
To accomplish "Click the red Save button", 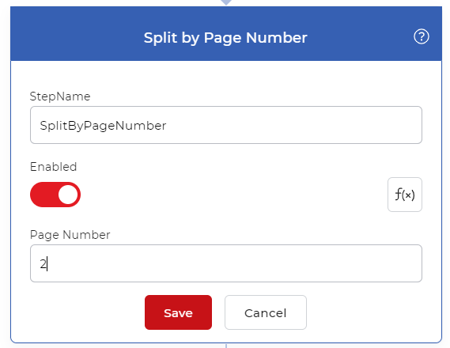I will pos(178,312).
